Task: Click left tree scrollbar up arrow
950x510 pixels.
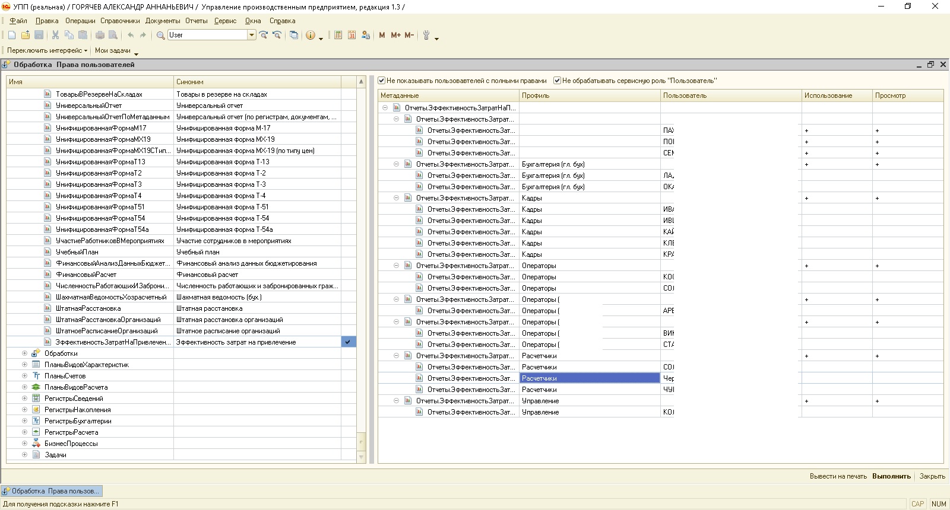Action: (361, 81)
